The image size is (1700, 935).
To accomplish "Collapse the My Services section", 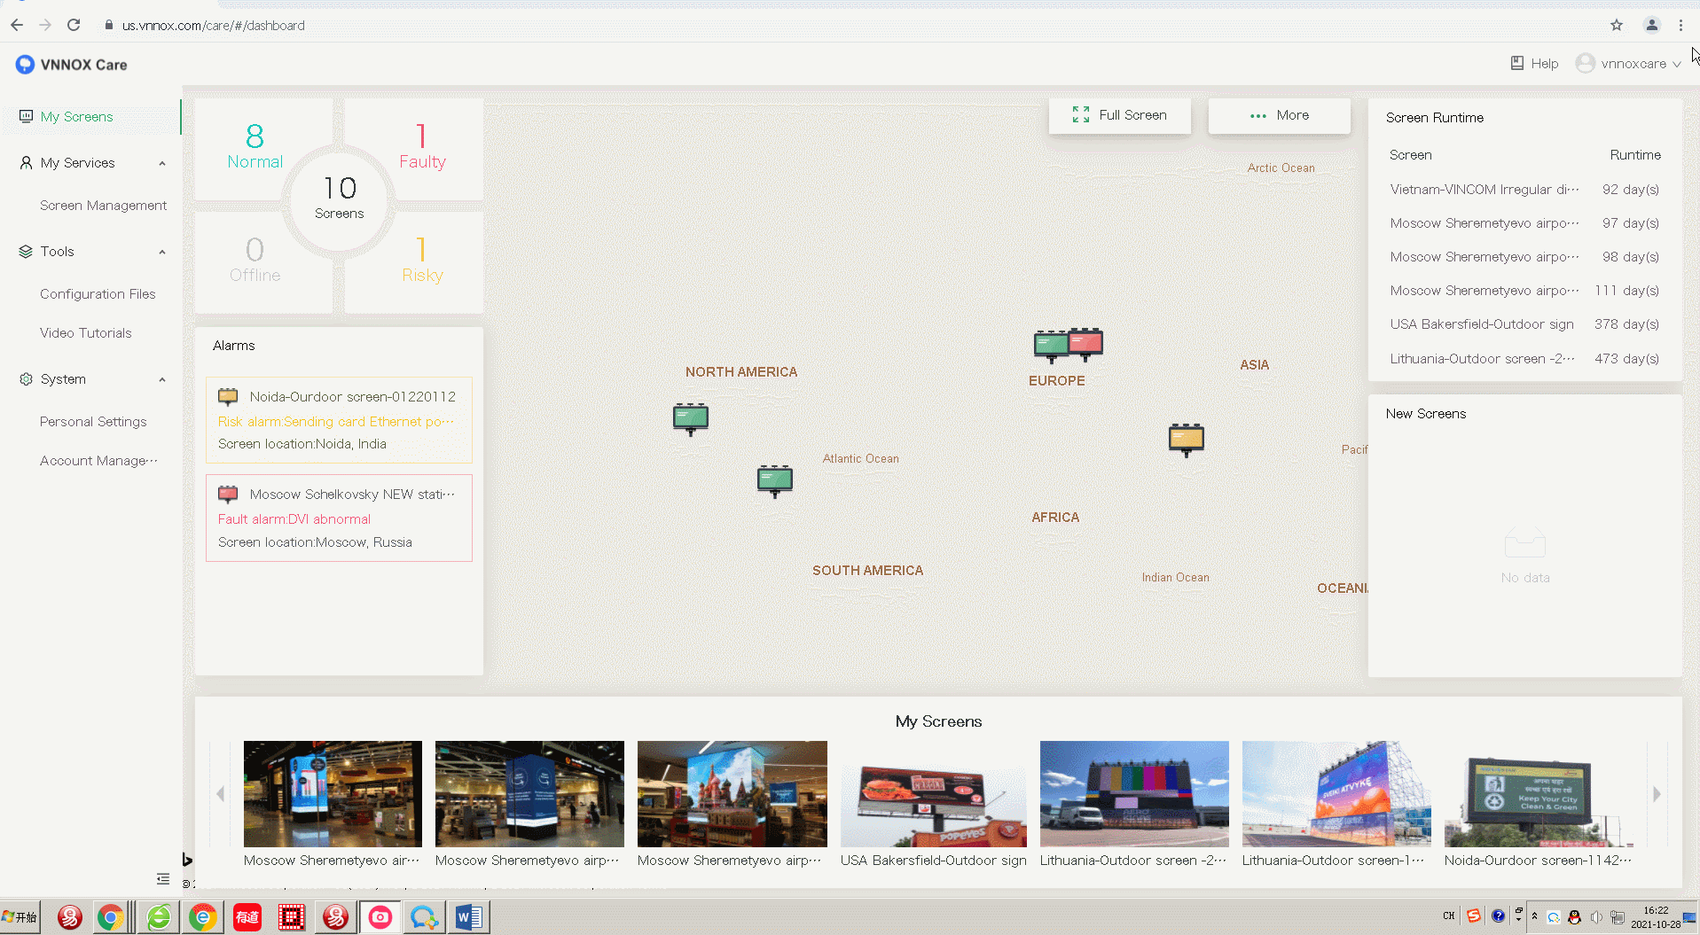I will pos(162,163).
